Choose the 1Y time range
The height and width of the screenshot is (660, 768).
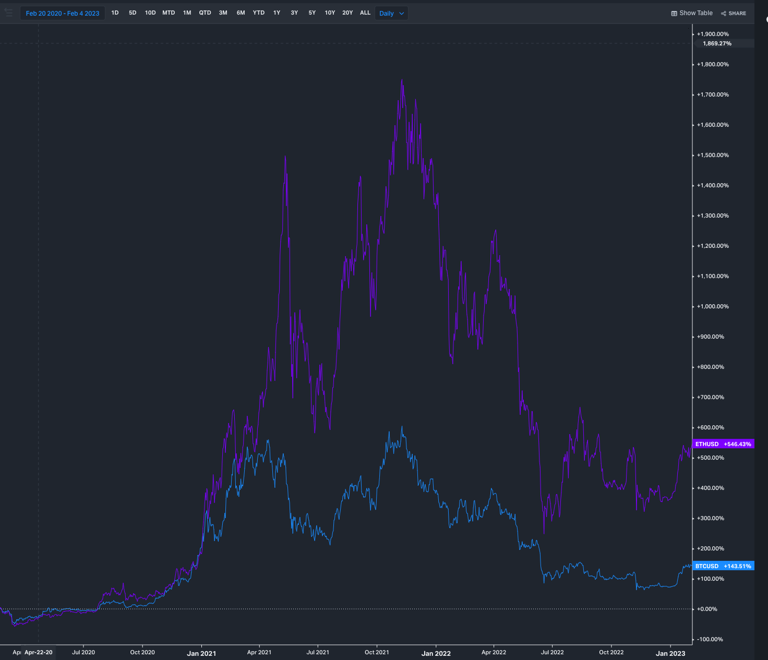pos(277,13)
